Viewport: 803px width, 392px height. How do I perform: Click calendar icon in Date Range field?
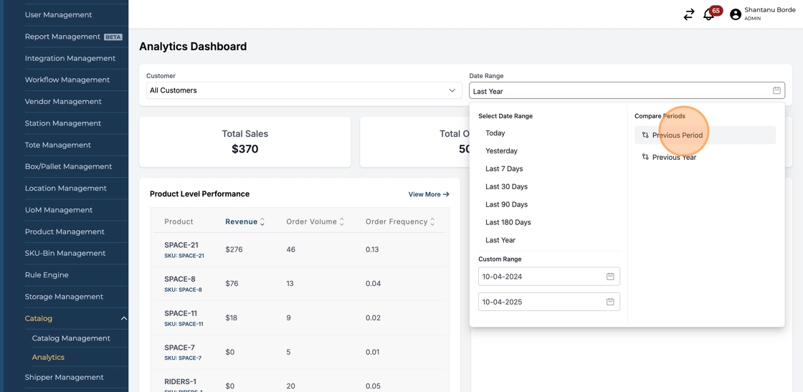[776, 91]
